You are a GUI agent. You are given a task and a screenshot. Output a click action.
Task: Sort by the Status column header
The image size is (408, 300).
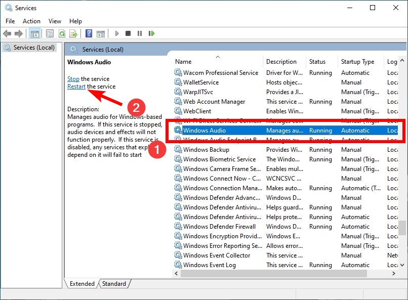pyautogui.click(x=322, y=62)
